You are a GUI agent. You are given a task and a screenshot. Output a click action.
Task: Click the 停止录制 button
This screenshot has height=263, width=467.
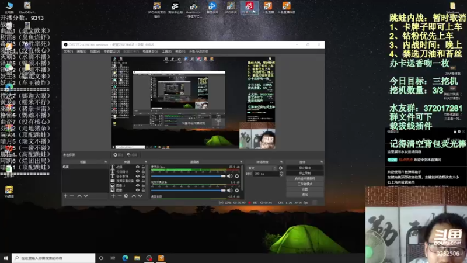pos(305,173)
